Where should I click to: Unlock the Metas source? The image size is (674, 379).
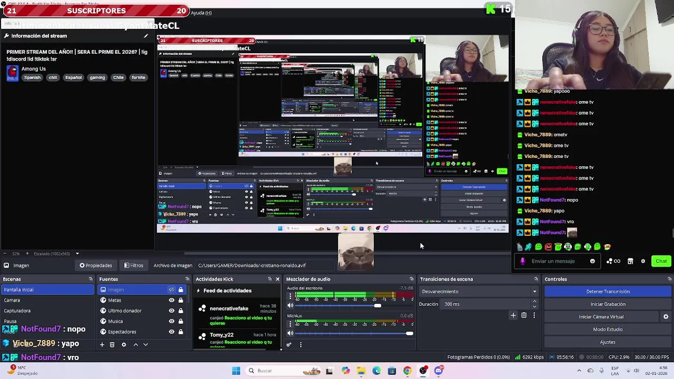click(181, 300)
